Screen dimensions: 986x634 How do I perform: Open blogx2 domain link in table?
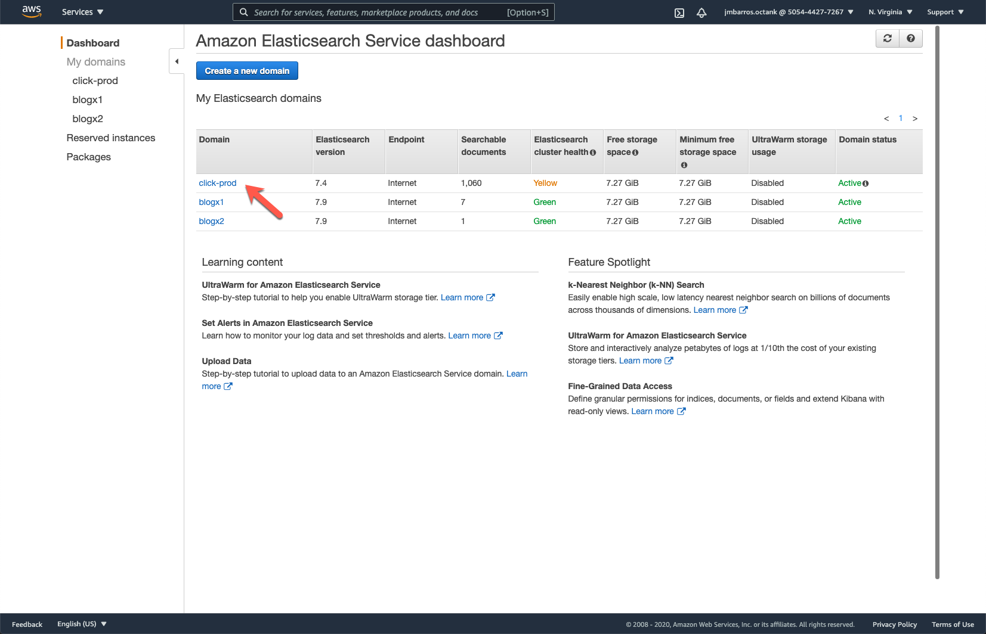pyautogui.click(x=212, y=221)
